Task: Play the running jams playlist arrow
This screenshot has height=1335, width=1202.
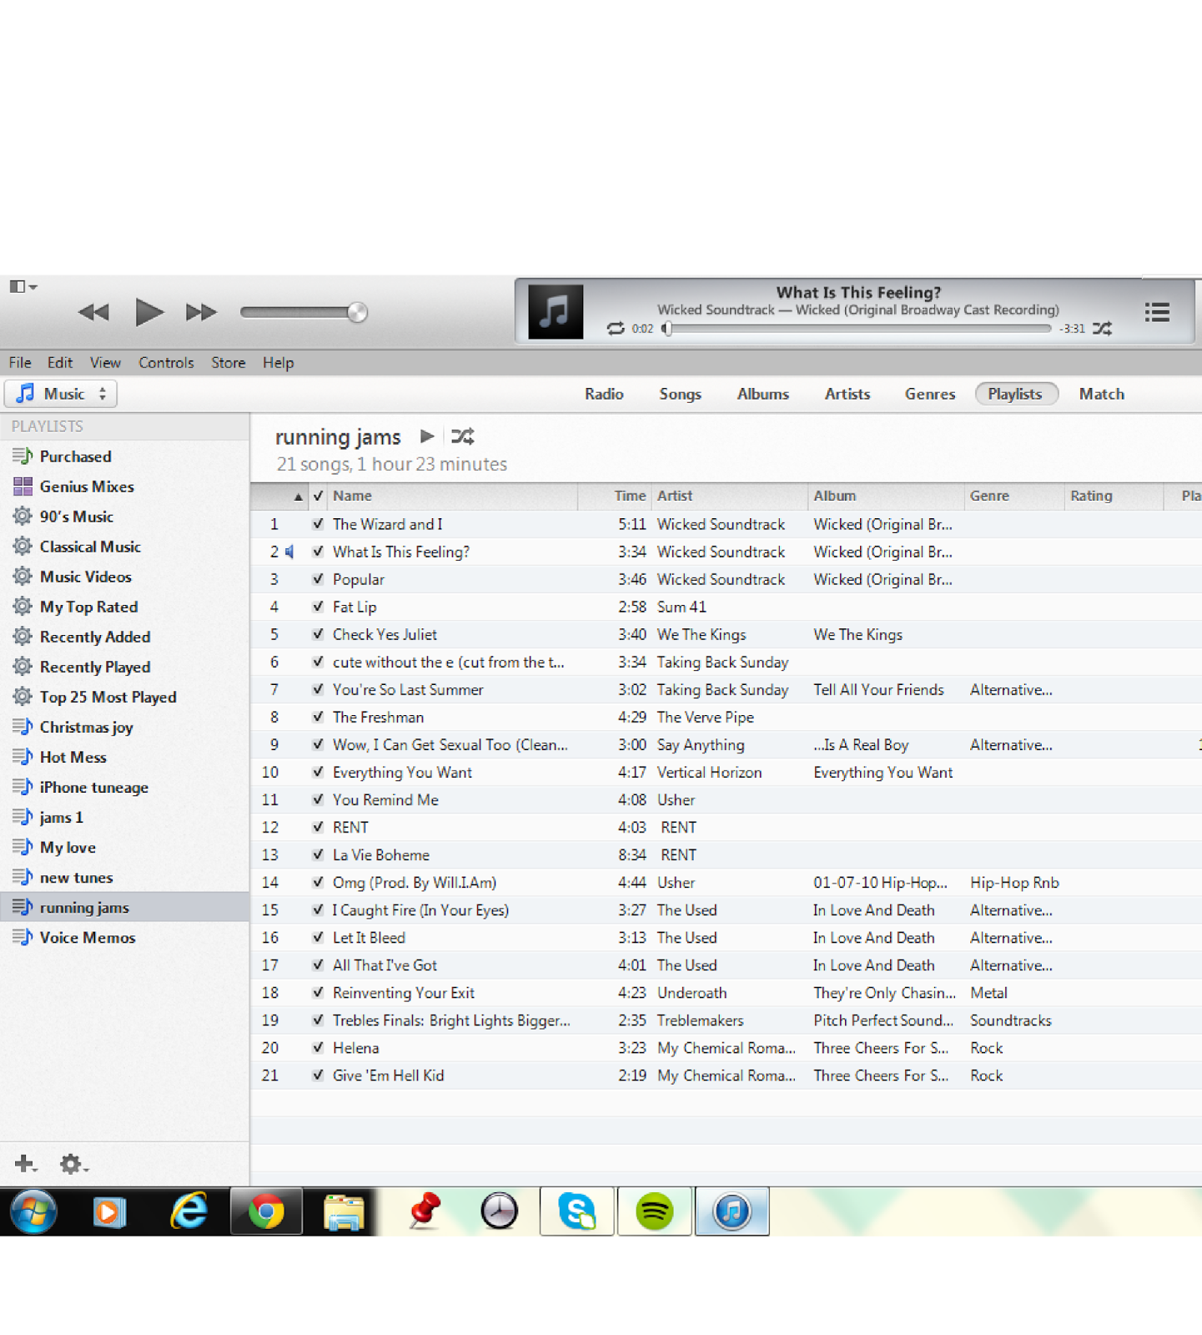Action: point(427,436)
